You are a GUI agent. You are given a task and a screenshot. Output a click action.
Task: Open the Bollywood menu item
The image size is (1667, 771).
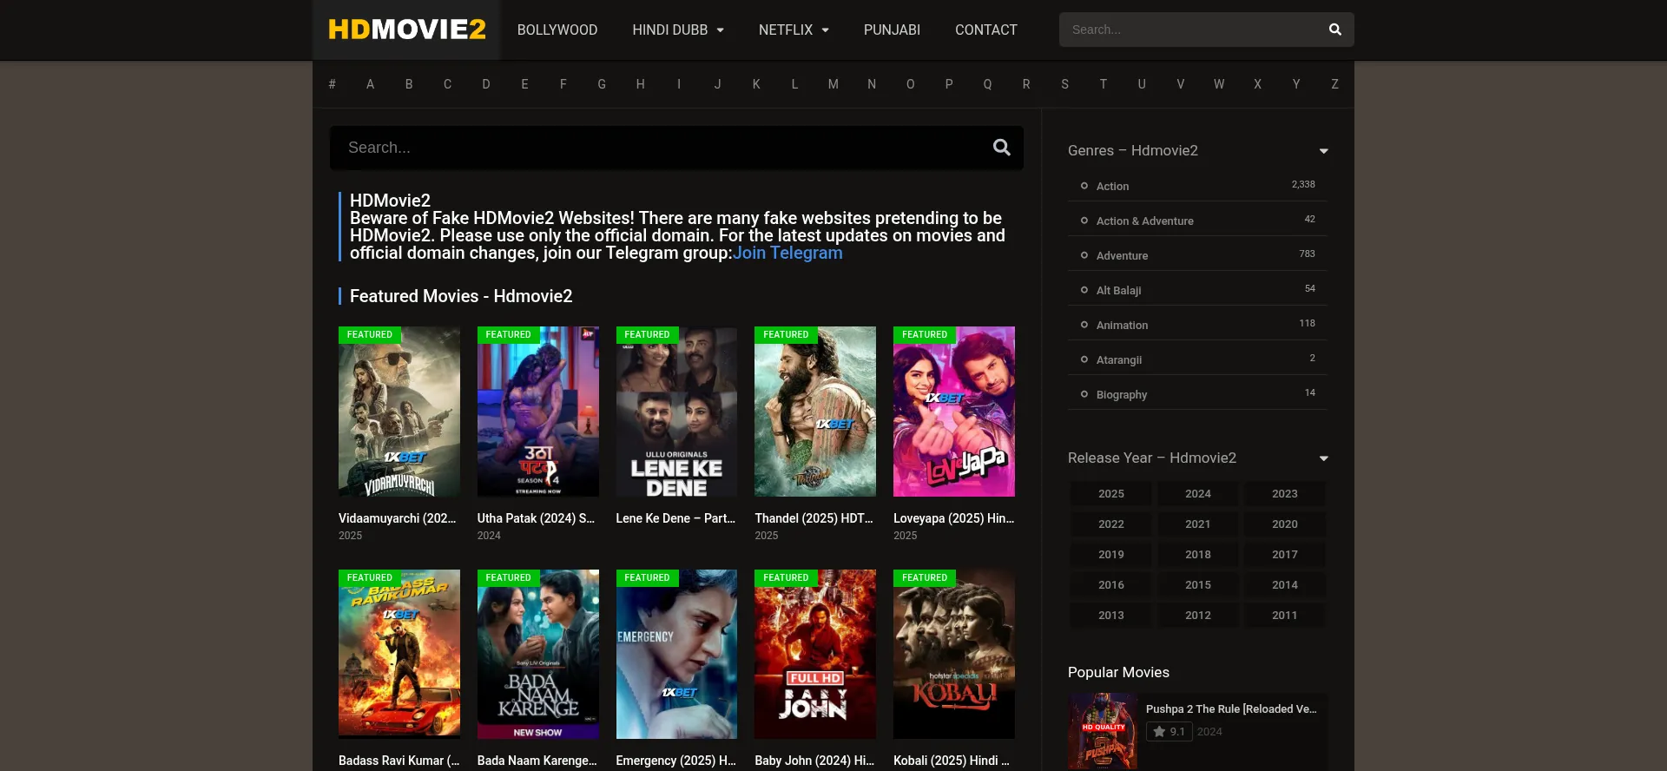coord(557,30)
